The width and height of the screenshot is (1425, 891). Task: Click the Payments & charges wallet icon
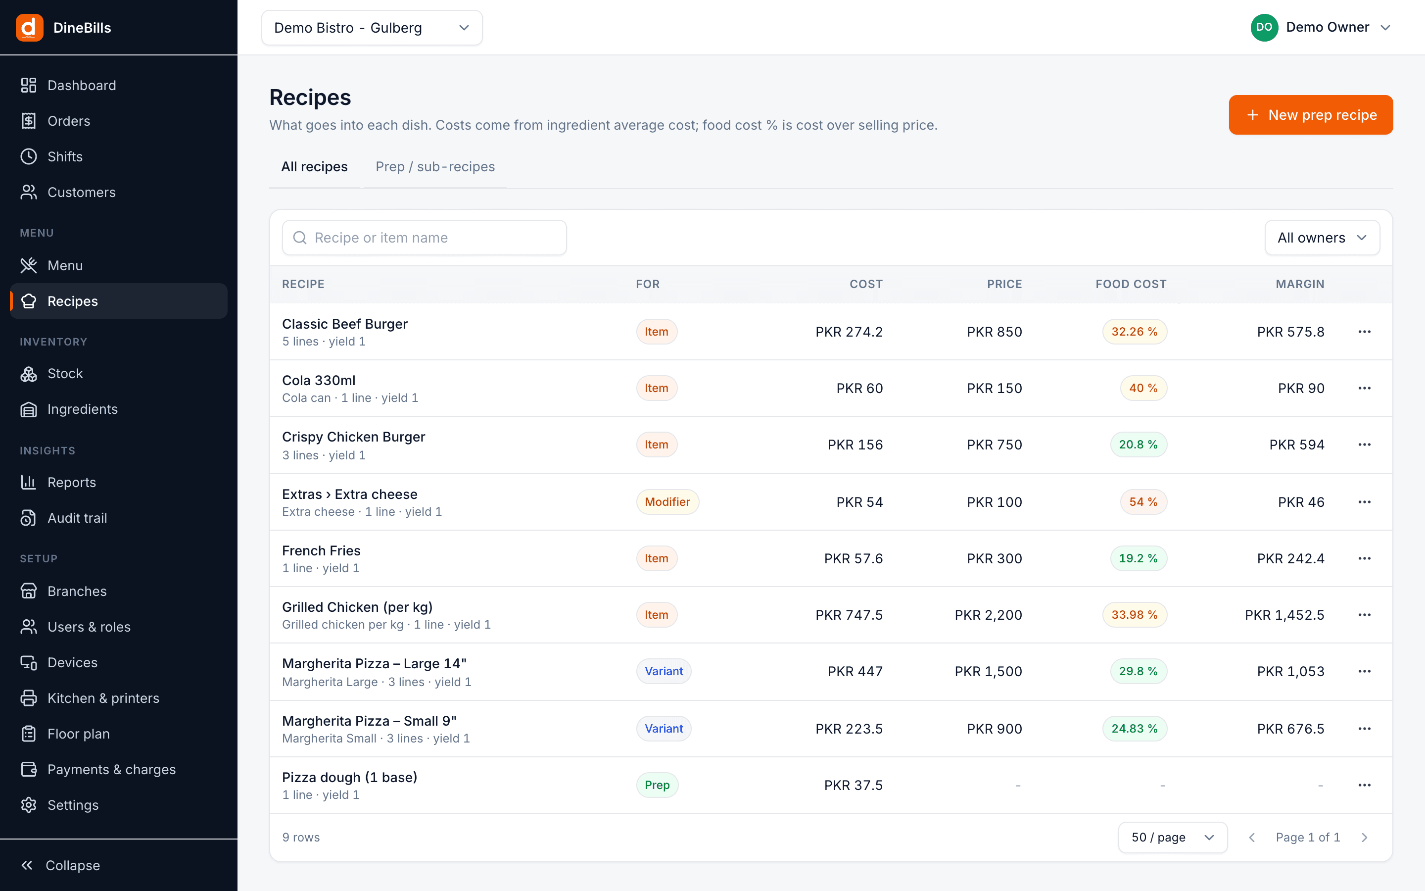(x=28, y=770)
